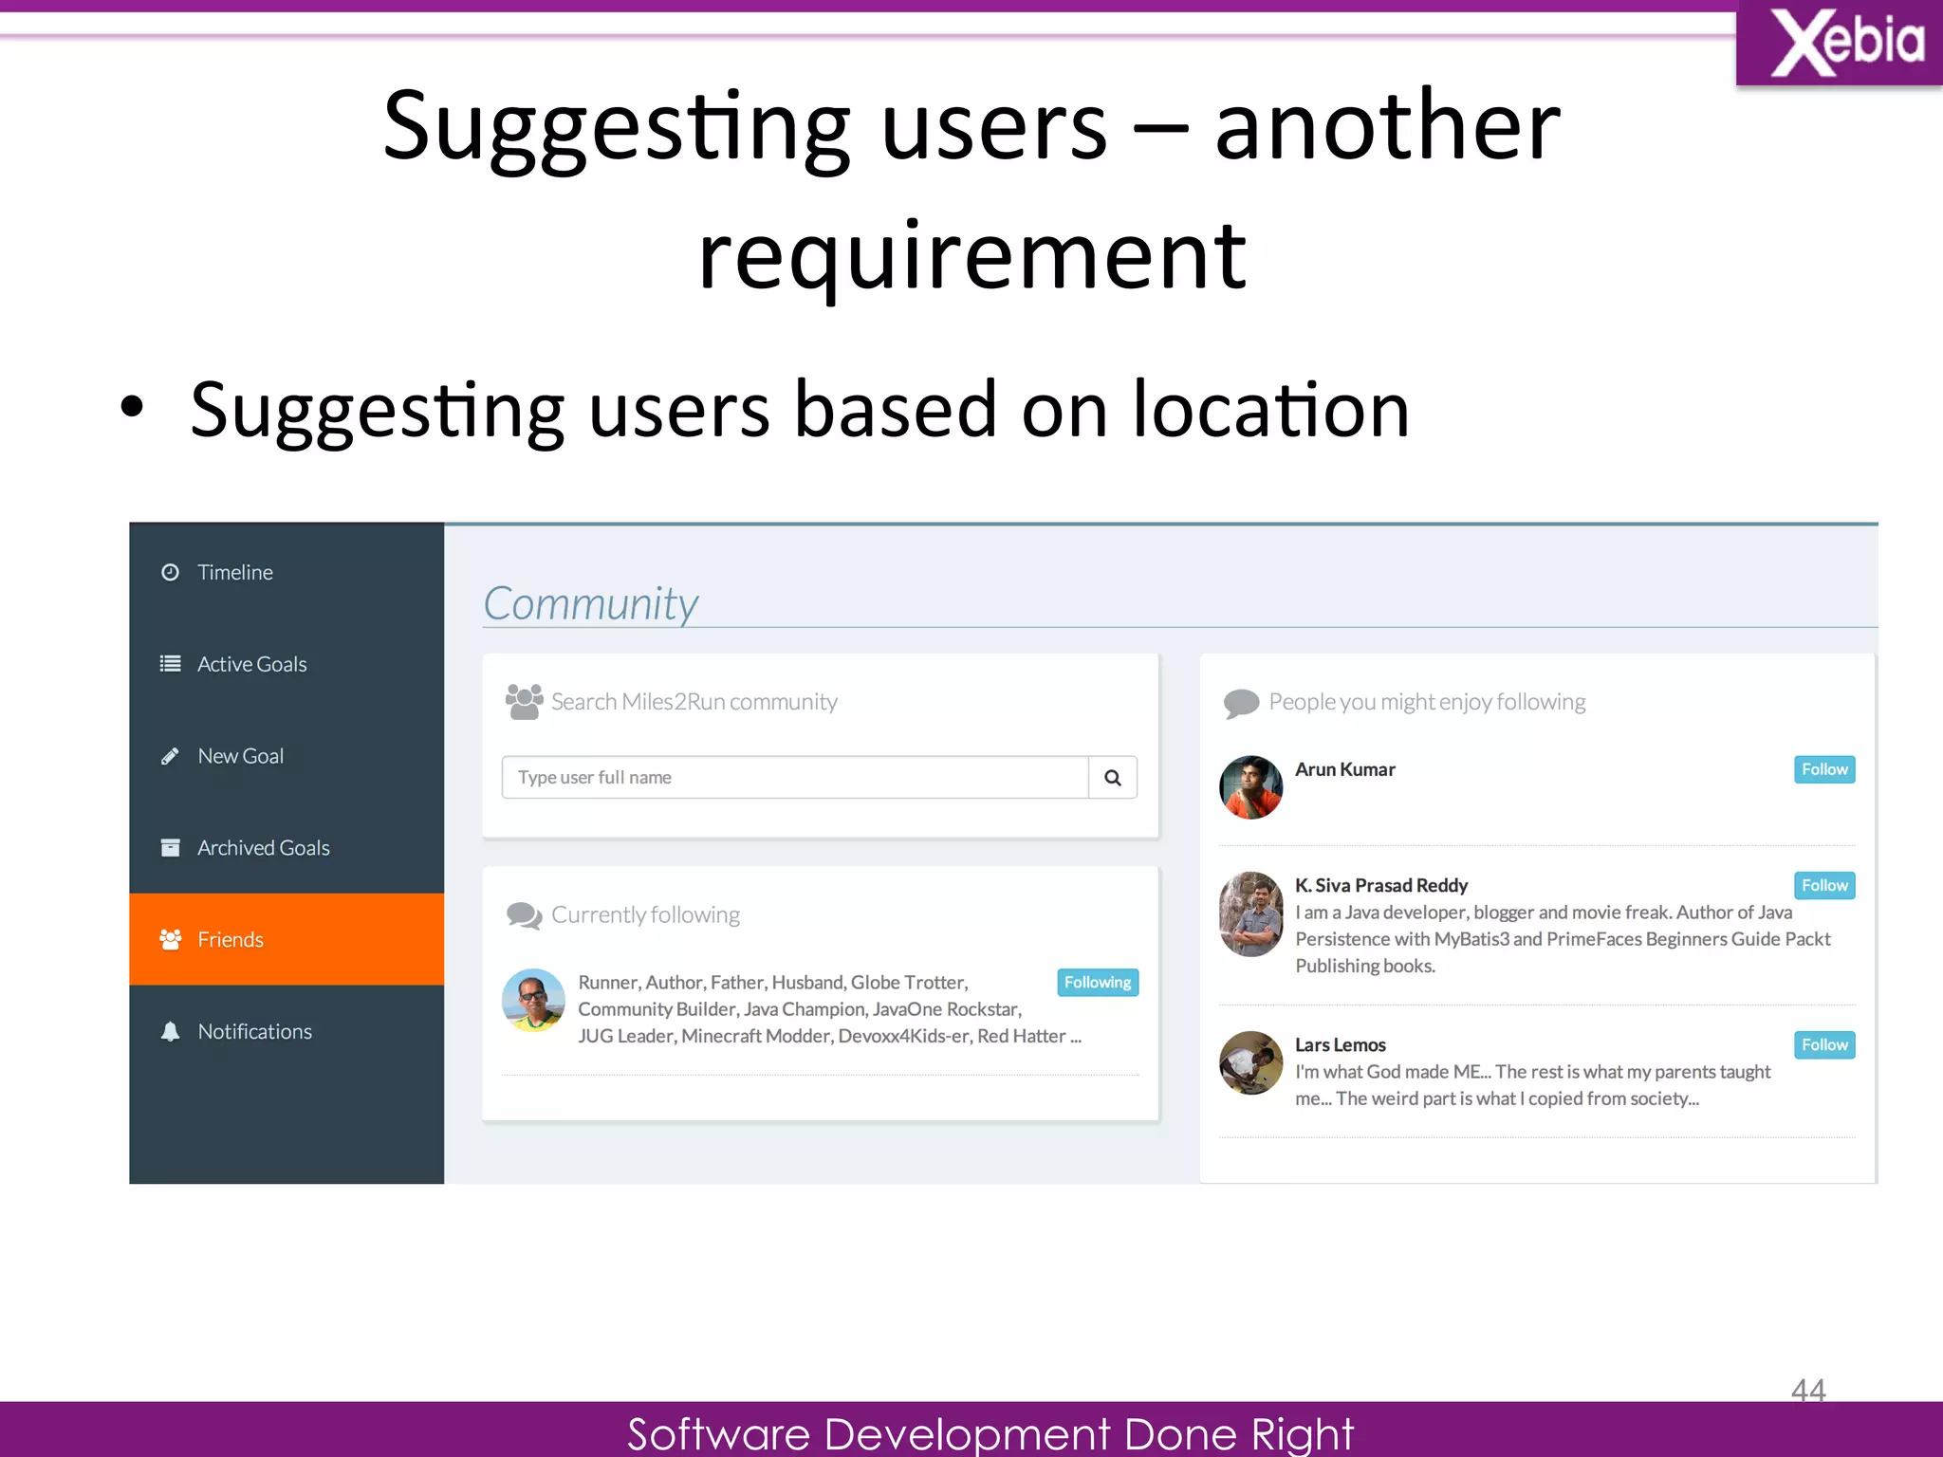
Task: Click the Timeline clock icon
Action: click(x=170, y=572)
